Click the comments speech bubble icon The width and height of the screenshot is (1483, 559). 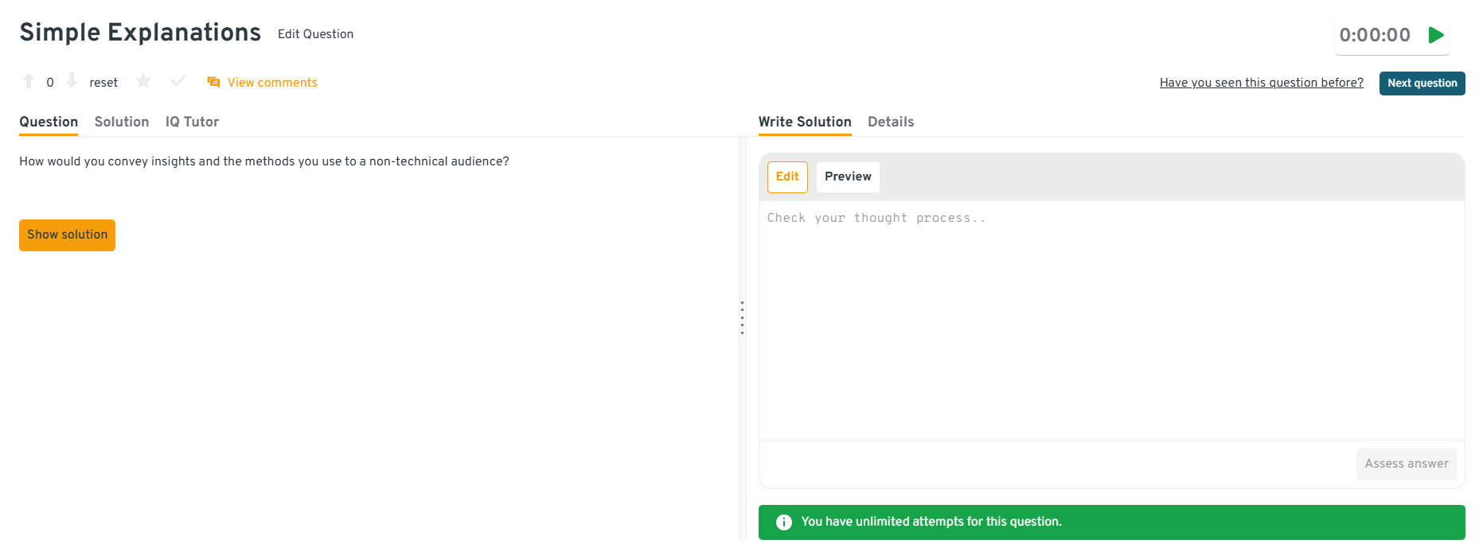[213, 83]
